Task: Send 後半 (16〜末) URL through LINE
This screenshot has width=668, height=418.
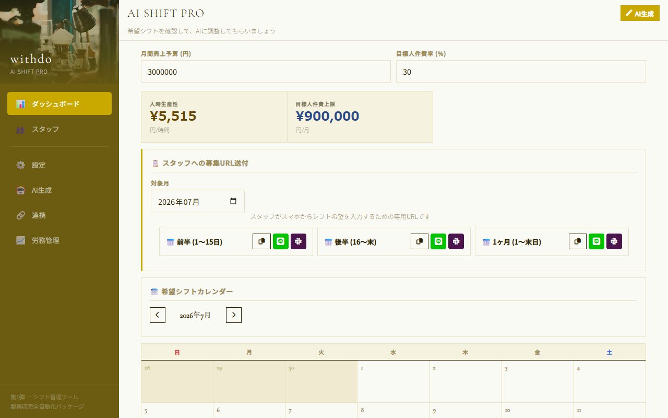Action: [x=438, y=241]
